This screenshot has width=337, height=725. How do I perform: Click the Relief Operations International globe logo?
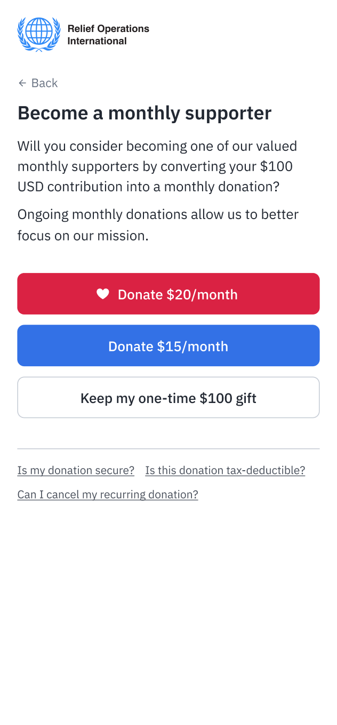tap(38, 34)
